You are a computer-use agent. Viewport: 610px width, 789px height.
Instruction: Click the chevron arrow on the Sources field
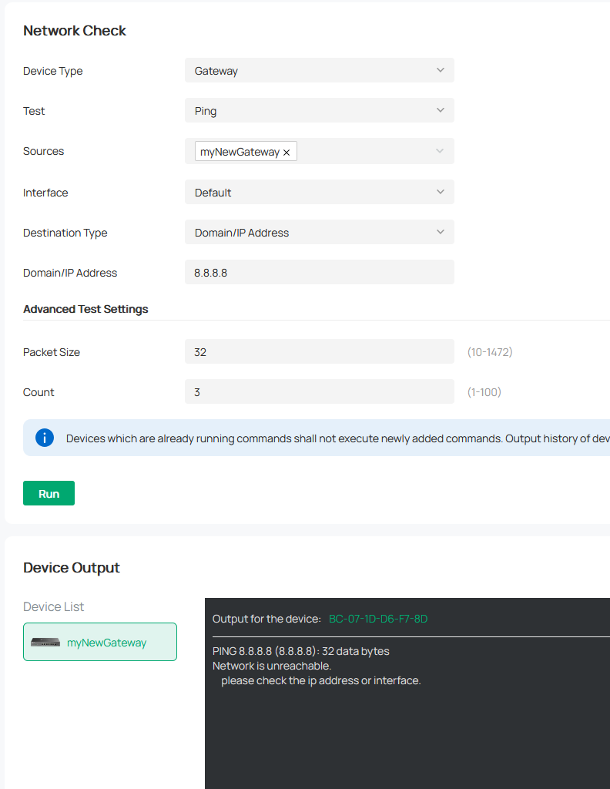coord(440,151)
